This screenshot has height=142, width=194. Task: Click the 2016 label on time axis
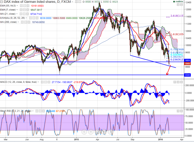tap(160, 139)
